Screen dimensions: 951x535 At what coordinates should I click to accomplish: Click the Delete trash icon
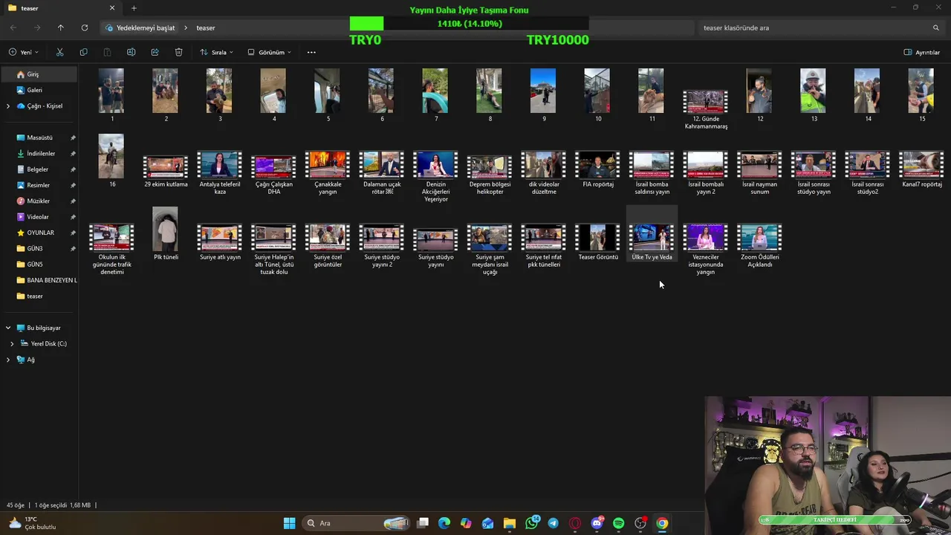pos(178,52)
